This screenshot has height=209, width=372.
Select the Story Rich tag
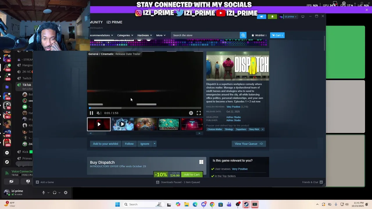click(x=254, y=129)
